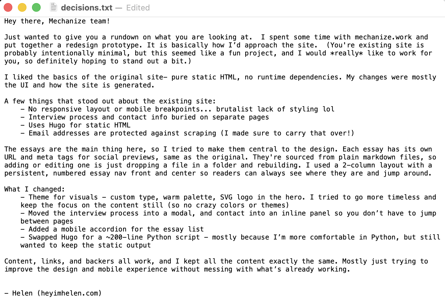This screenshot has height=306, width=445.
Task: Click the "Hey there, Mechanize team!" greeting
Action: click(57, 21)
